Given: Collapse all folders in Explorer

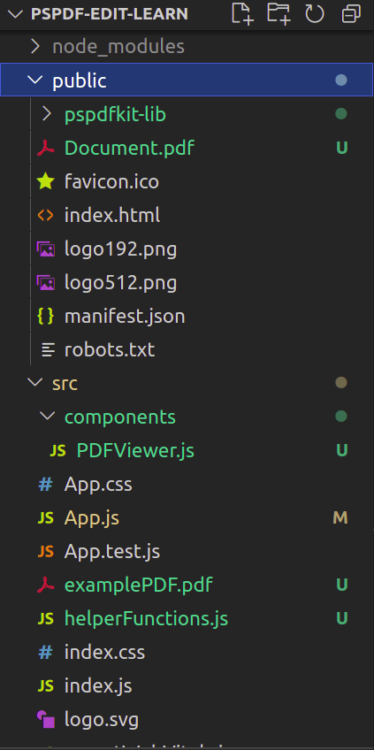Looking at the screenshot, I should coord(351,13).
